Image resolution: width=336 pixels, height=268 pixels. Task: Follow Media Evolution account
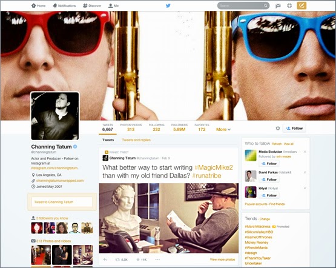coord(269,164)
